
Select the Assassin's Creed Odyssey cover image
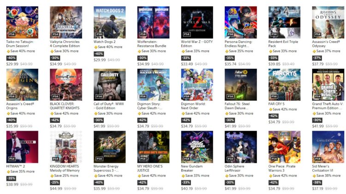[328, 22]
